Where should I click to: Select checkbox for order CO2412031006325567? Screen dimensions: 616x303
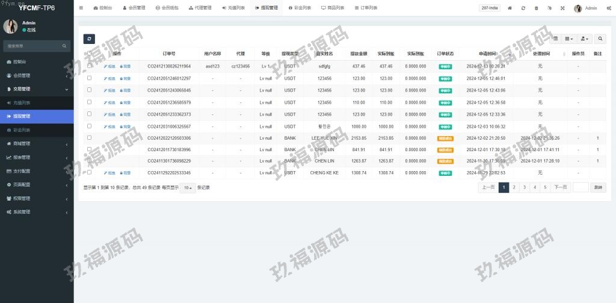tap(90, 127)
